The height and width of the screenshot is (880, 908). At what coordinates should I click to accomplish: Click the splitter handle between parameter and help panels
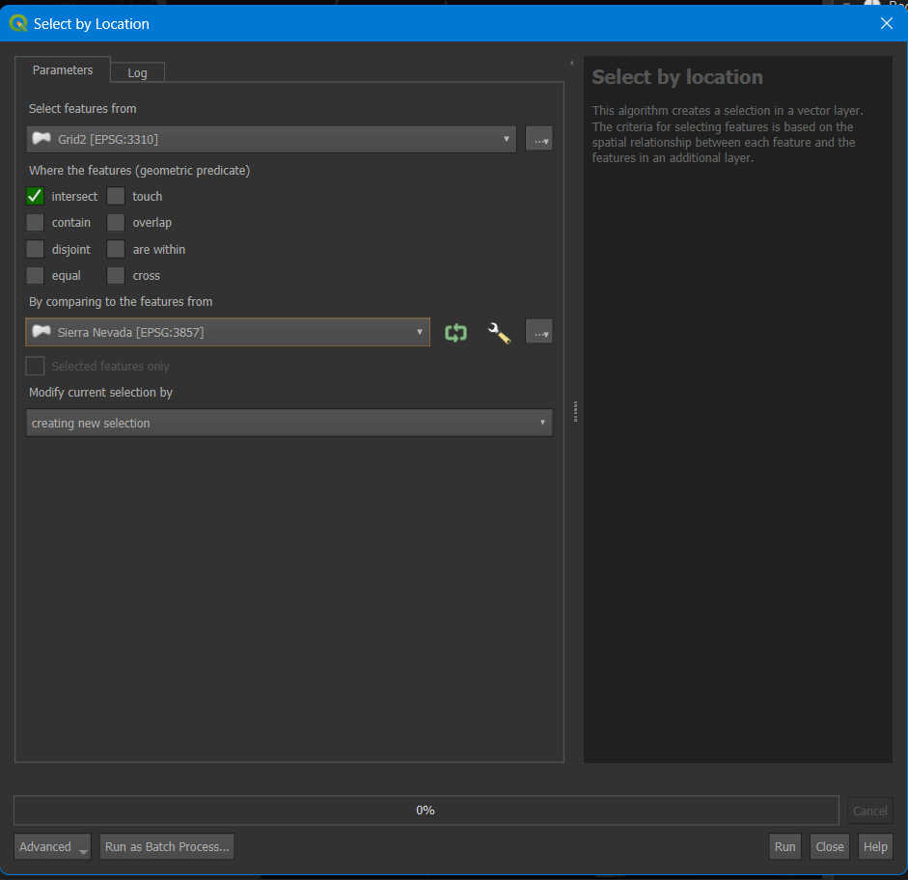(x=574, y=410)
